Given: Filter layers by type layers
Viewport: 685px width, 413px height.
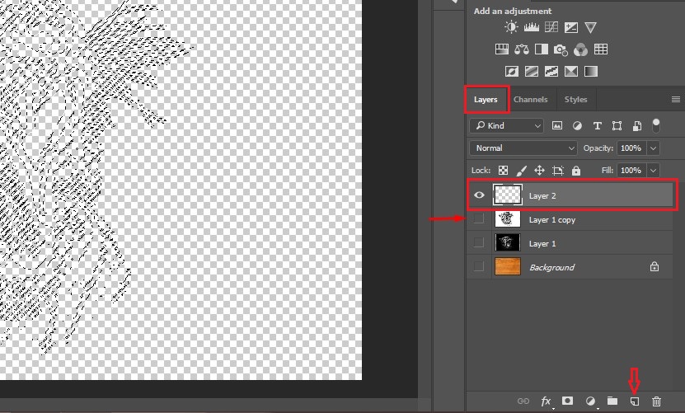Looking at the screenshot, I should point(597,126).
